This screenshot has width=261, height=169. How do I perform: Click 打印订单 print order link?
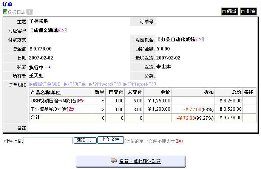tap(75, 84)
